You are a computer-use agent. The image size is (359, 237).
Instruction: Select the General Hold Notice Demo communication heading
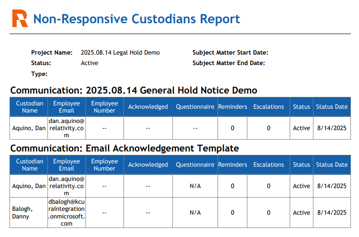coord(134,90)
